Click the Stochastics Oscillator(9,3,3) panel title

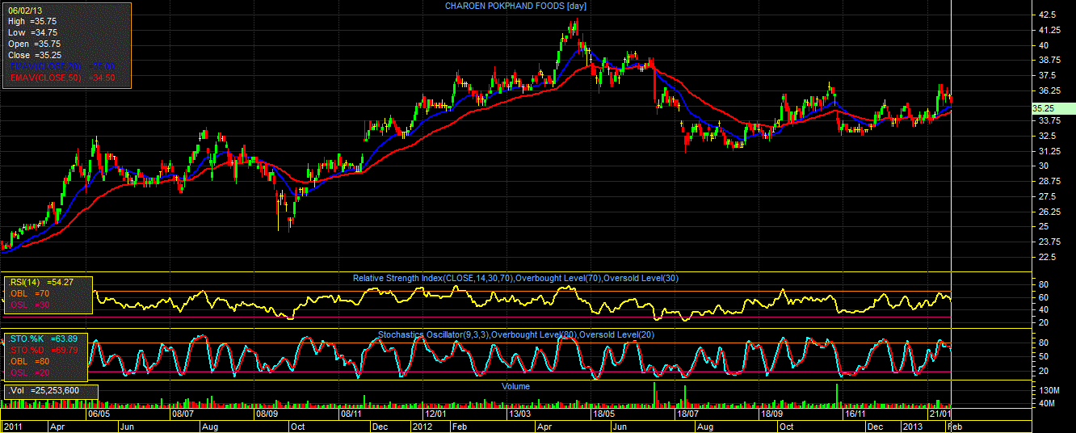point(515,334)
